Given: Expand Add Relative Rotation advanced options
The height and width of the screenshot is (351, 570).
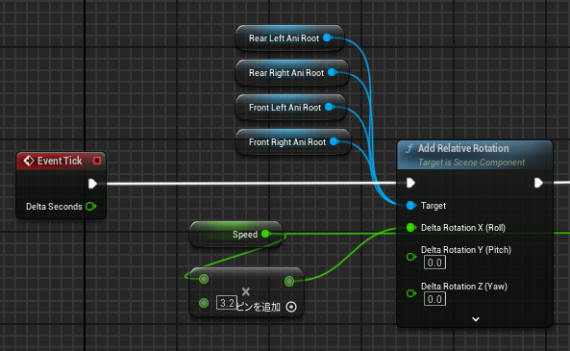Looking at the screenshot, I should 476,319.
